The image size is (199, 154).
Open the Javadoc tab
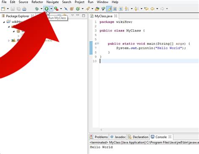118,137
